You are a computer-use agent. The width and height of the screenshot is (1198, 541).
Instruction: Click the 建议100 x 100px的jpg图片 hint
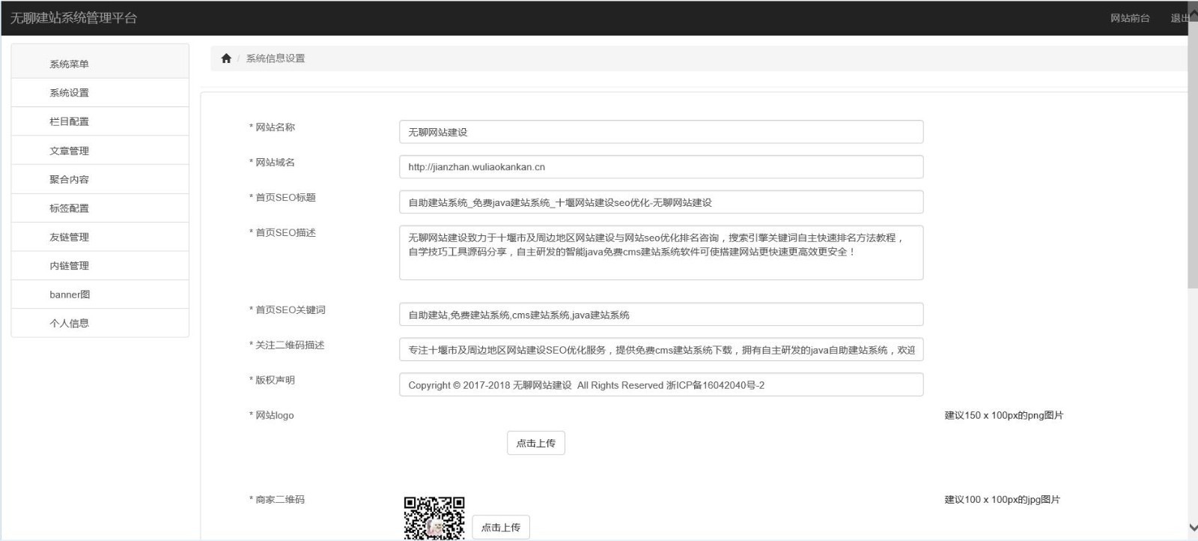tap(1003, 500)
